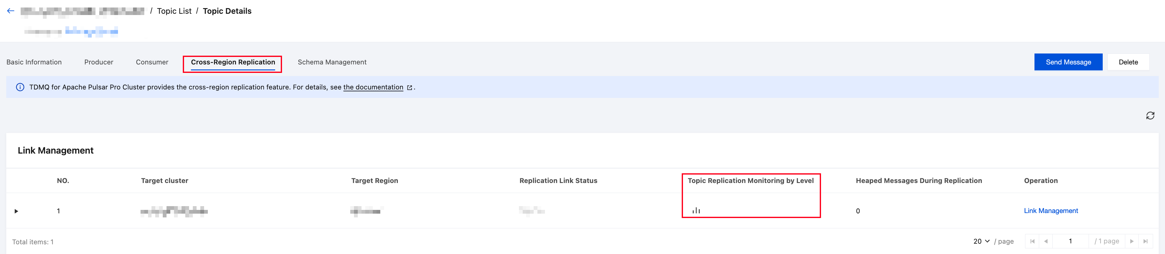Viewport: 1165px width, 254px height.
Task: Click the info icon in the notice banner
Action: click(20, 87)
